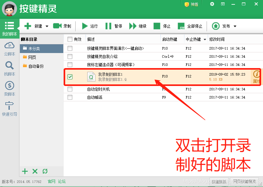
Task: Uncheck the 我录制的脚本1 checkbox
Action: coord(70,77)
